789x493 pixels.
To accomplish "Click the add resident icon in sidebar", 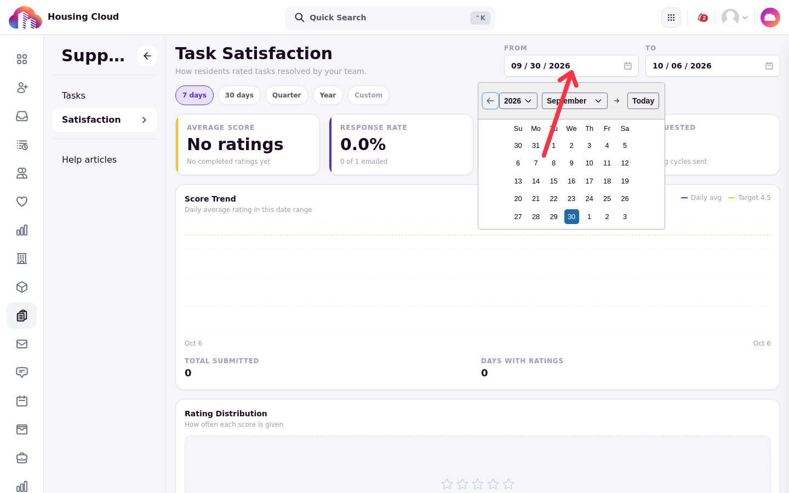I will (x=22, y=88).
